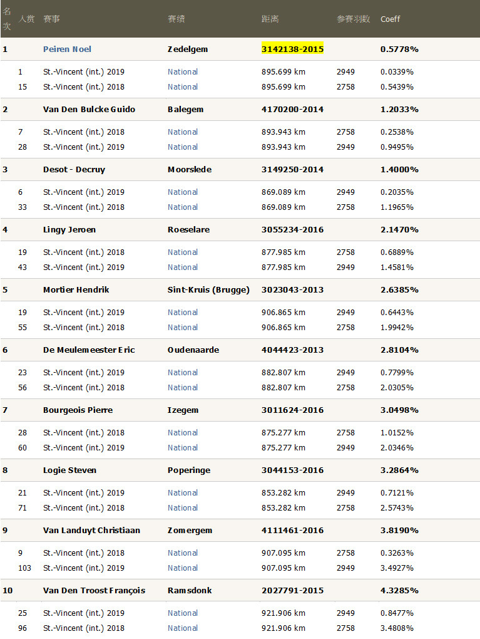The image size is (480, 639).
Task: Open National link for Mortier Hendrik's 2019 race
Action: [x=183, y=312]
